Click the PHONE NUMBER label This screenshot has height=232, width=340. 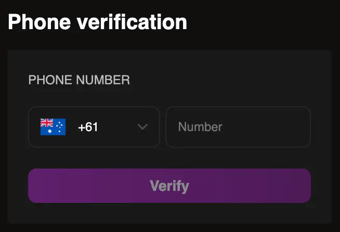point(79,80)
